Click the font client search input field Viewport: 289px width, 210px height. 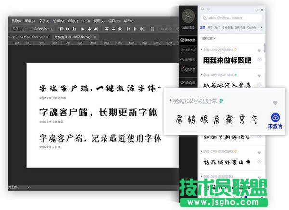[x=232, y=18]
